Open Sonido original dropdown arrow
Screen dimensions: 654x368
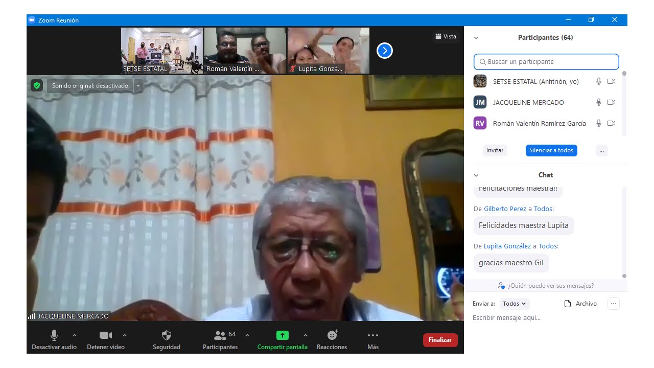[x=138, y=86]
